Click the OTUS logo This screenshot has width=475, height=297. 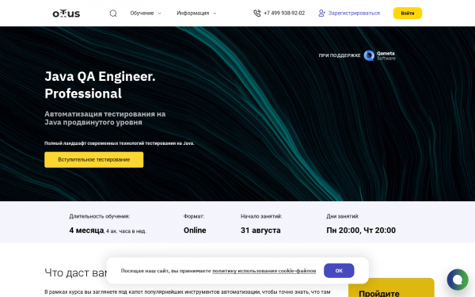pos(66,13)
